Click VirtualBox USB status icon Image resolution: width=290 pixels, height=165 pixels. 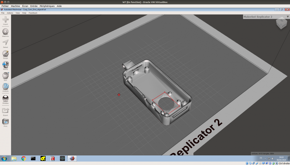coord(257,163)
